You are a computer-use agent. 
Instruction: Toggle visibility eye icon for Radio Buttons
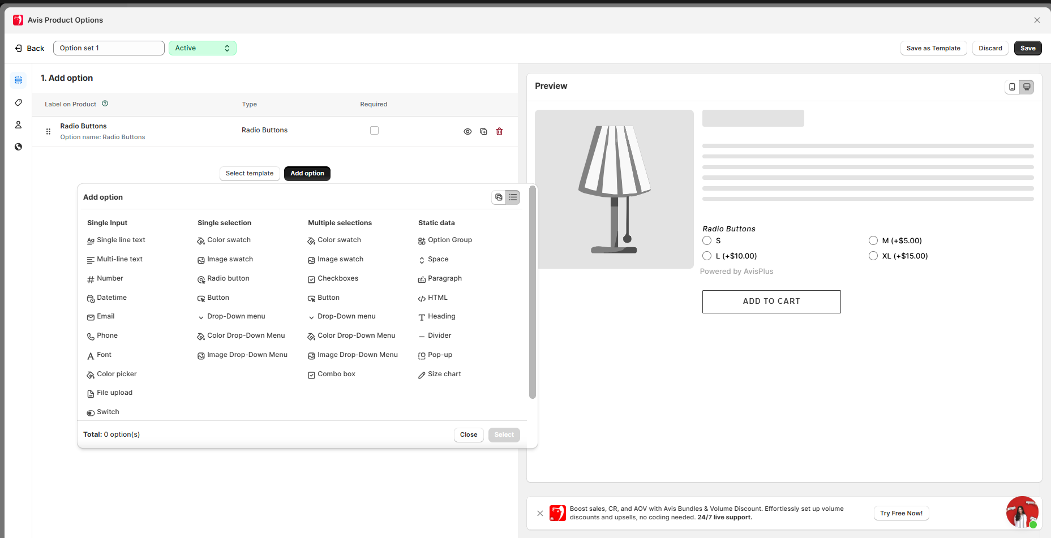pyautogui.click(x=467, y=131)
